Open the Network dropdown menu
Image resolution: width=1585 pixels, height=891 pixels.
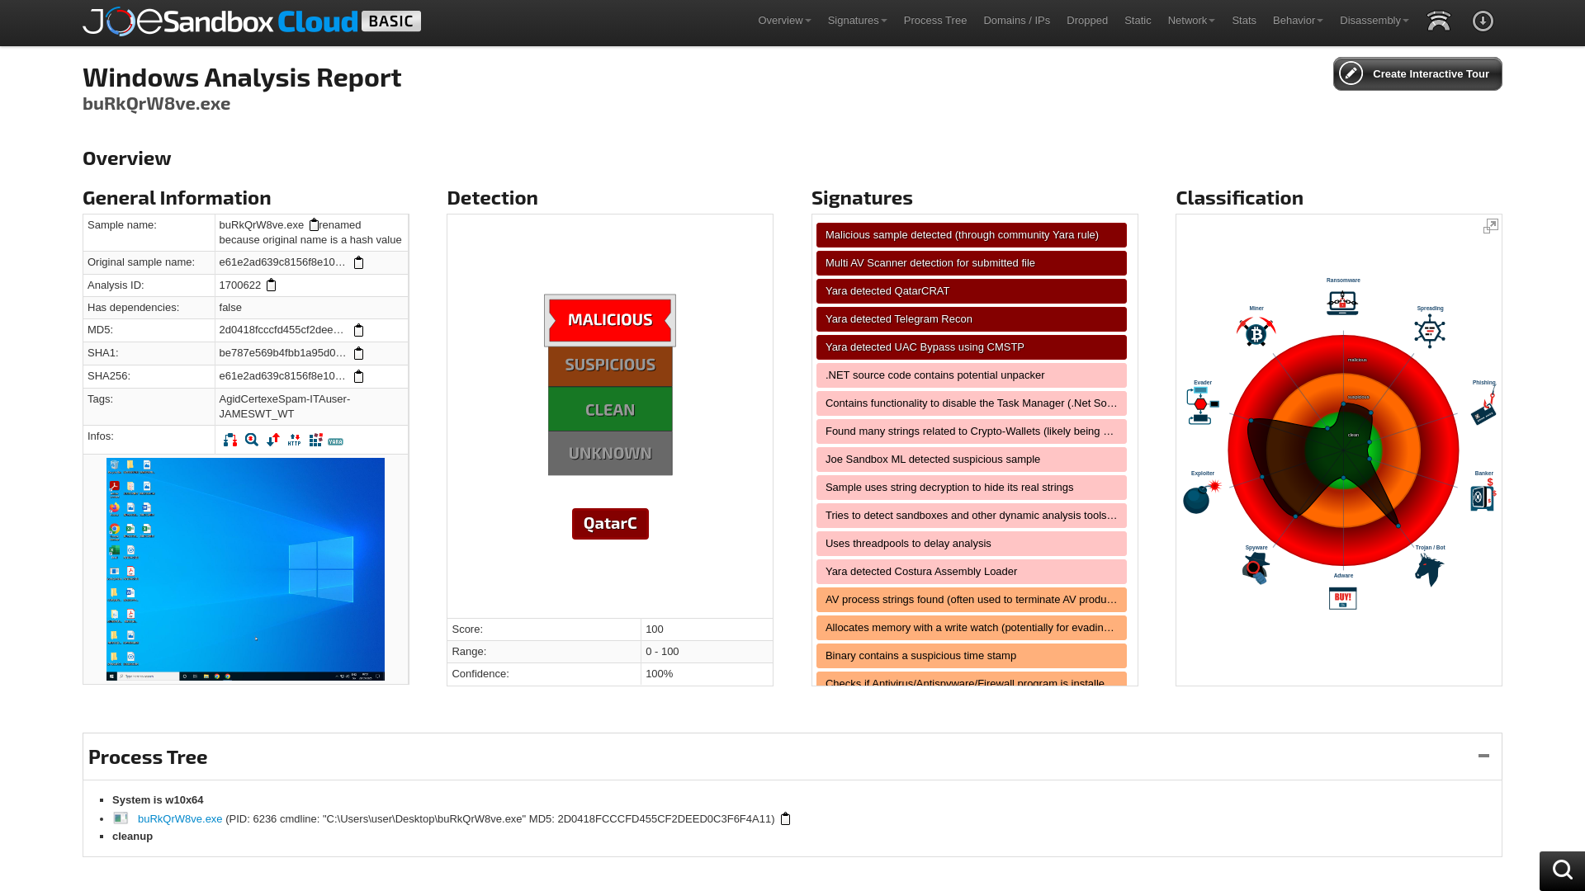tap(1191, 21)
